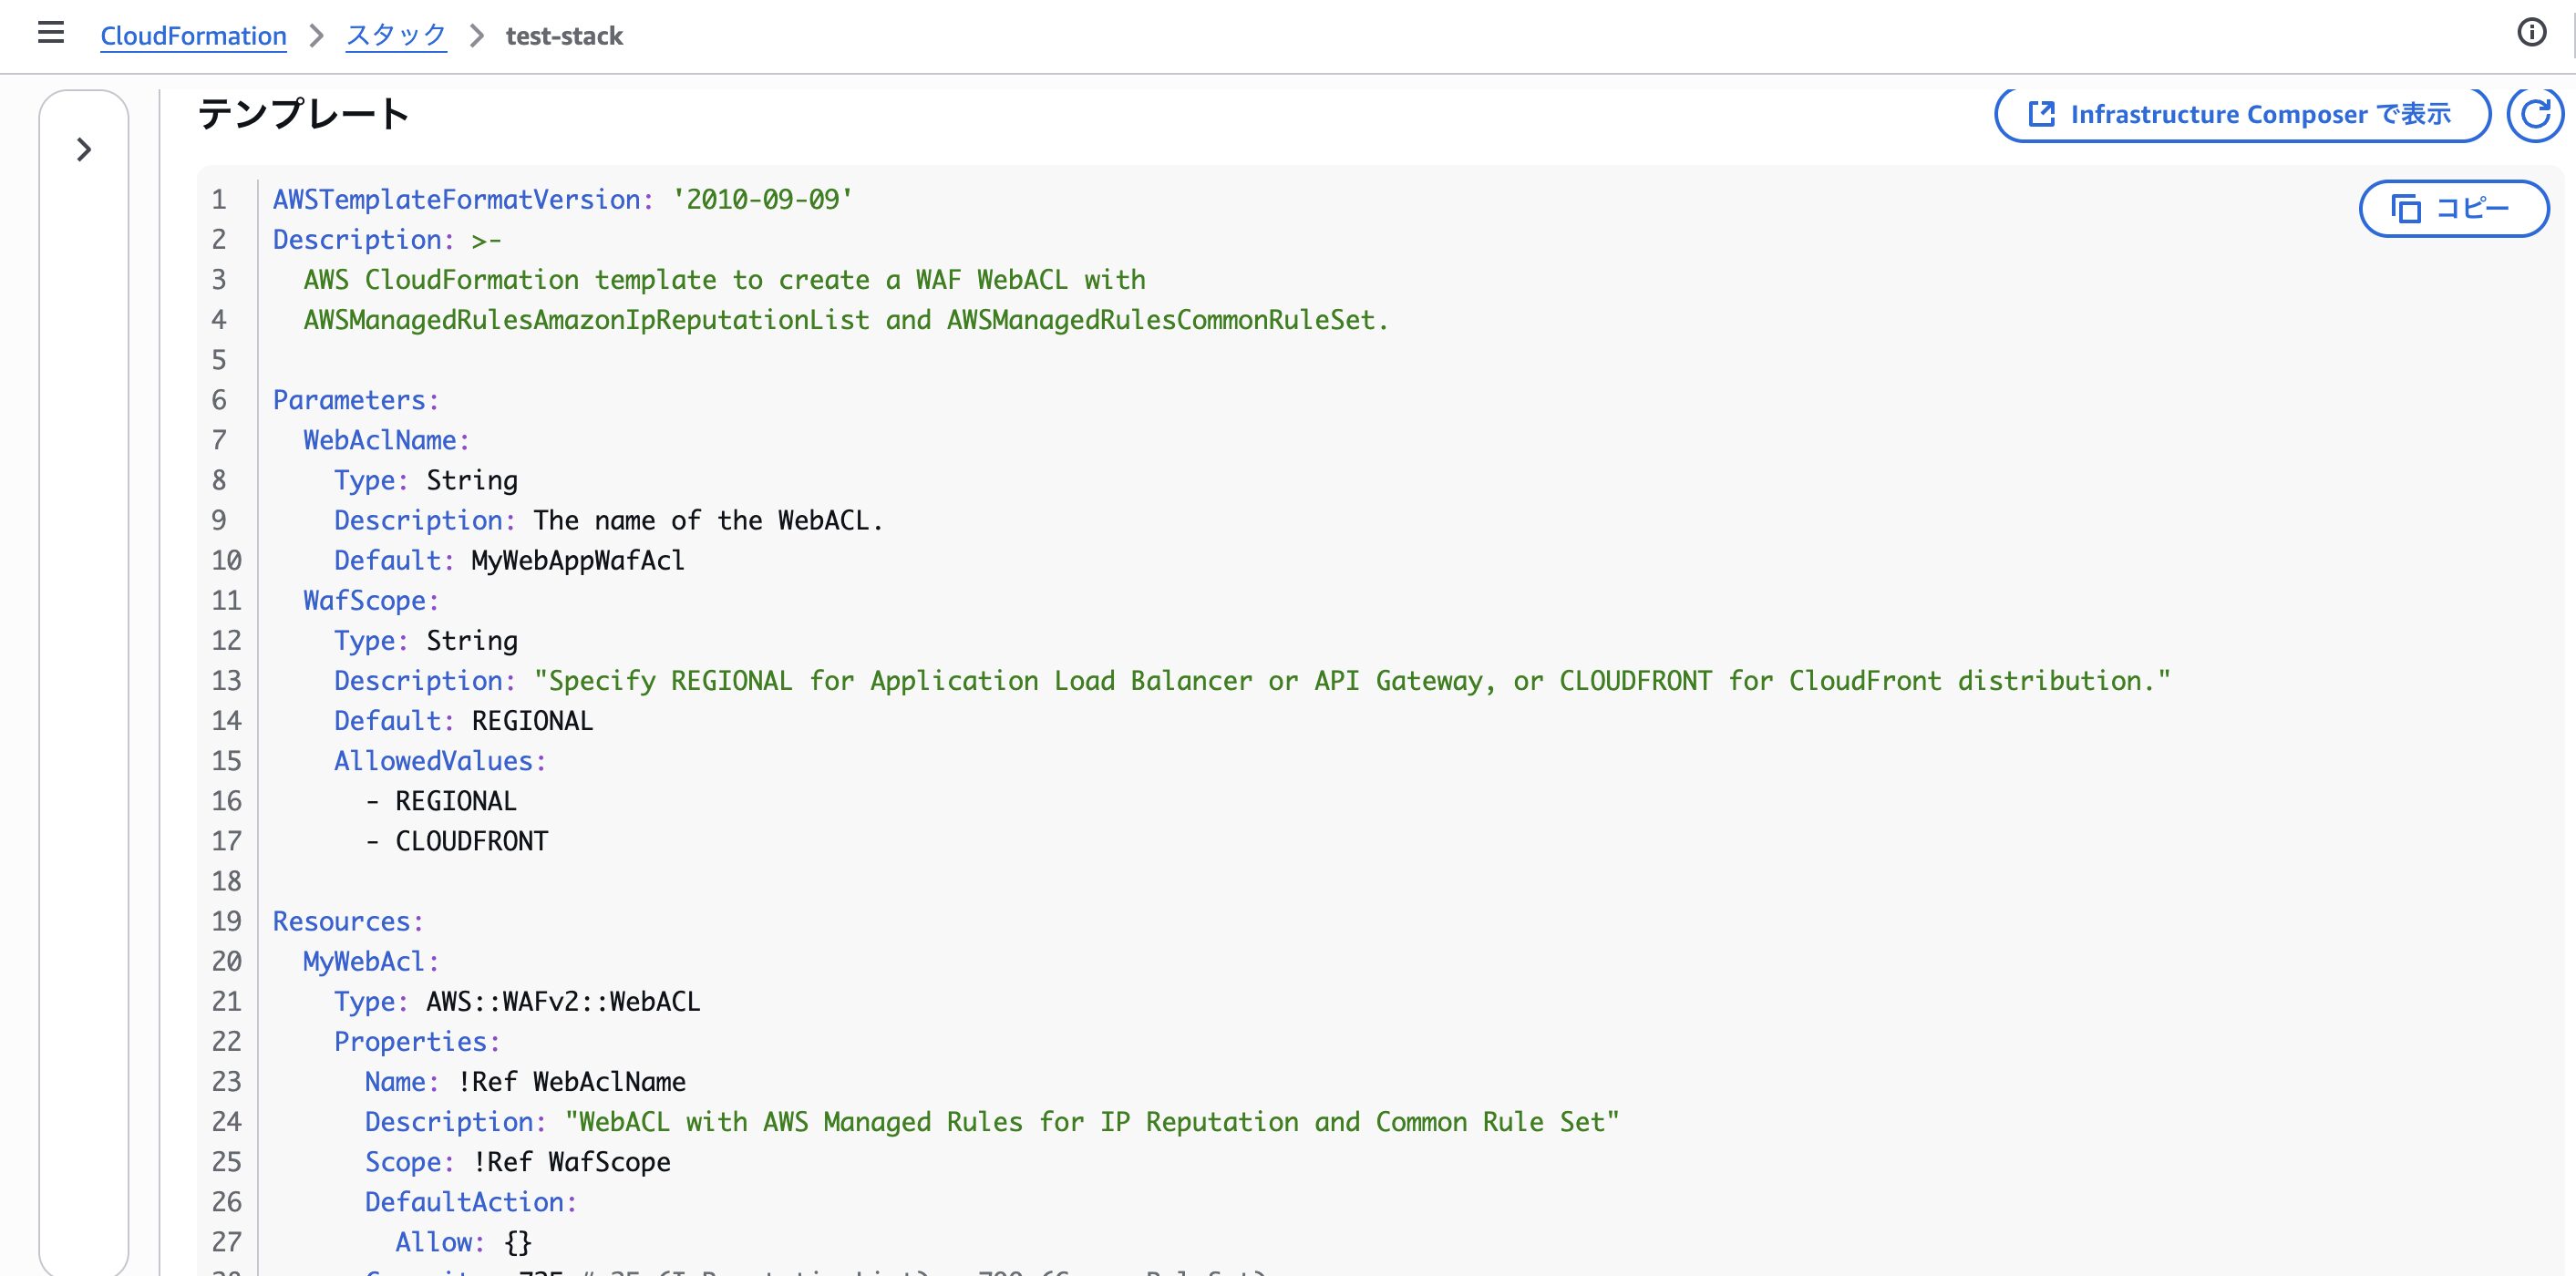Click the MyWebAppWafAcl default value
Image resolution: width=2576 pixels, height=1276 pixels.
point(578,560)
